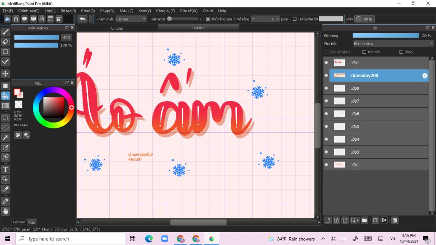
Task: Select the rectangular selection tool
Action: point(5,118)
